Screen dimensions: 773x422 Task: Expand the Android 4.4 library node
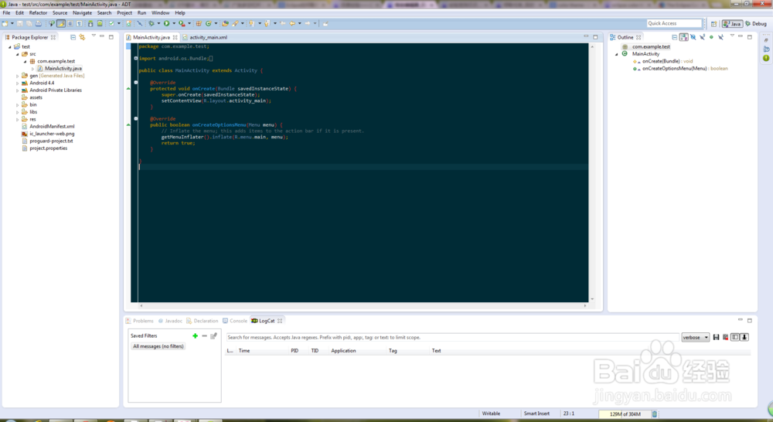tap(17, 83)
